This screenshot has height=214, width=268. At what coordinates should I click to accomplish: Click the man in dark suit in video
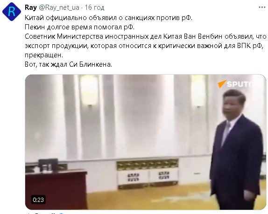pos(237,149)
